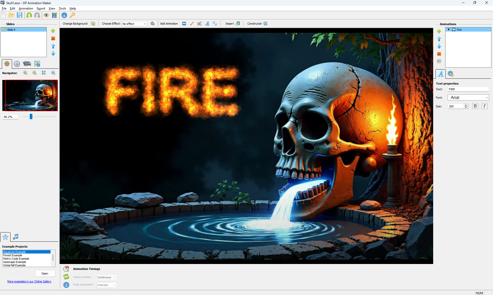Open the Choose Effect dropdown
Viewport: 493px width, 295px height.
(134, 24)
